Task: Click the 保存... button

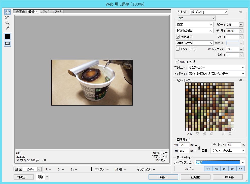Action: click(x=163, y=177)
